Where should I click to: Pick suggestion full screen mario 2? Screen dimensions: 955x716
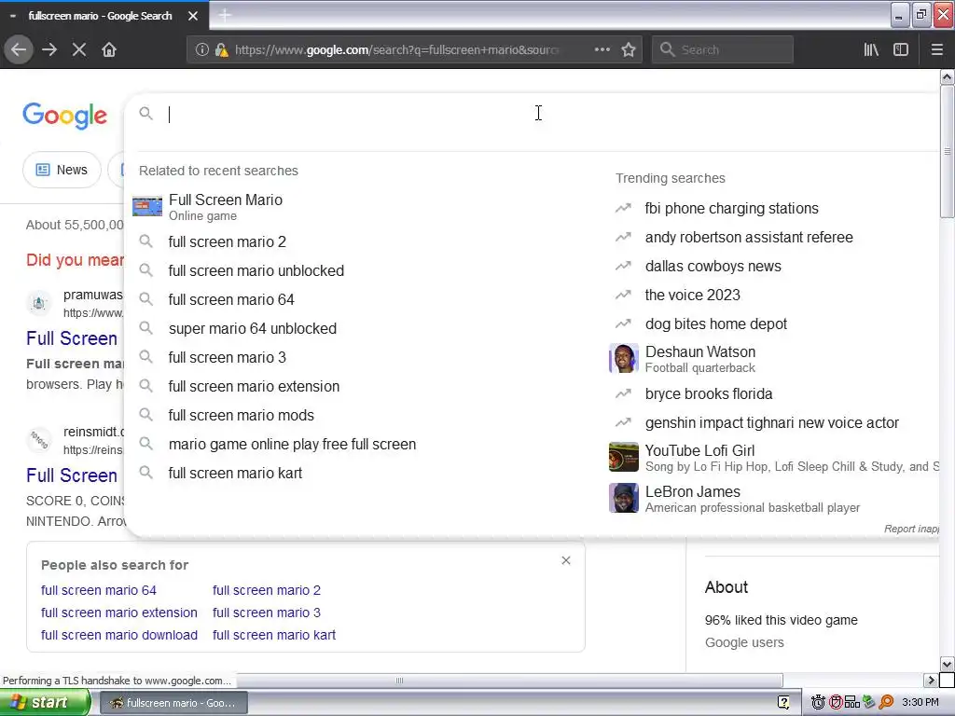228,241
